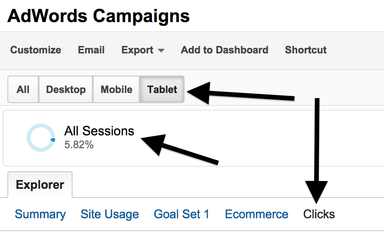Screen dimensions: 384x233
Task: Open the Summary metric group link
Action: coord(40,214)
